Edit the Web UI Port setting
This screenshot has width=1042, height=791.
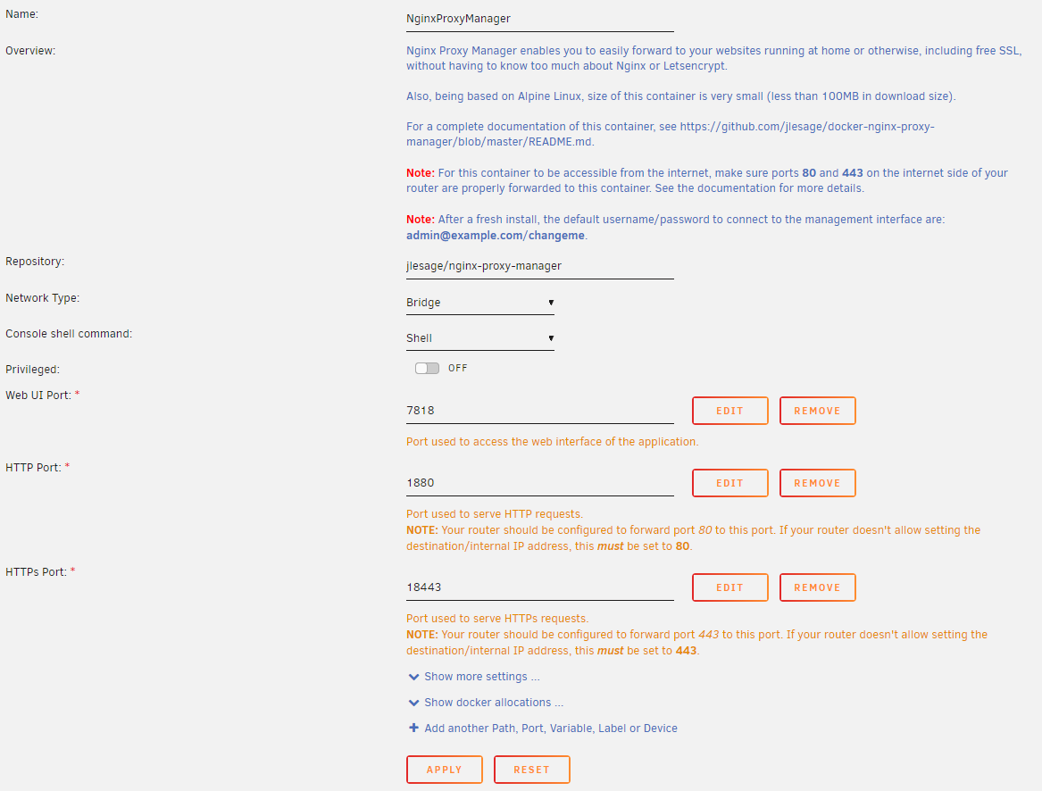tap(729, 411)
